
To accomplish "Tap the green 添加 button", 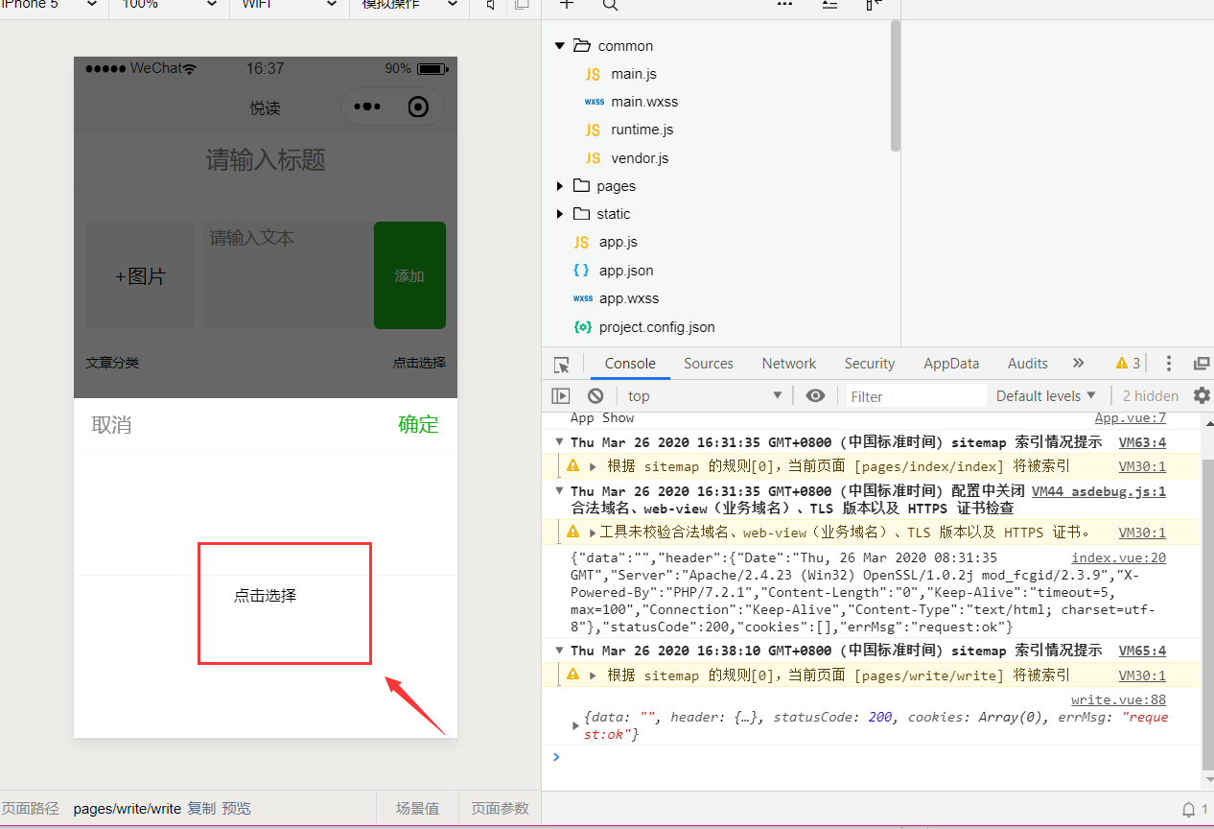I will pos(409,275).
